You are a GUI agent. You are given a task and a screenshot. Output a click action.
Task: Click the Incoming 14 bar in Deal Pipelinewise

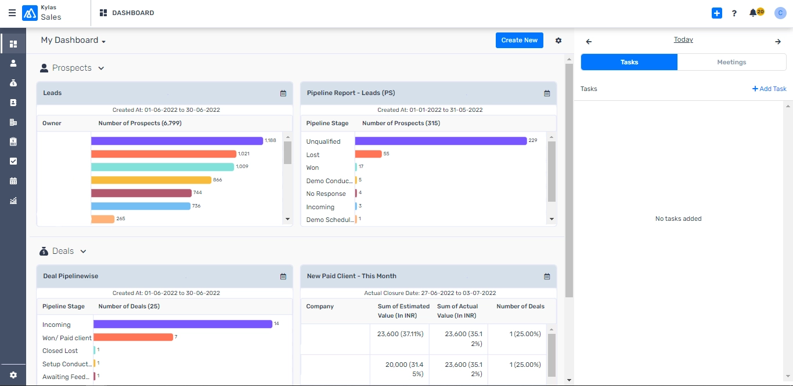pyautogui.click(x=183, y=324)
